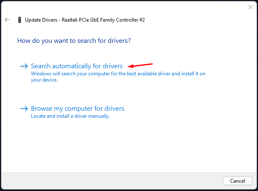Click the 'Windows will search your computer' description
The width and height of the screenshot is (258, 191).
coord(118,74)
